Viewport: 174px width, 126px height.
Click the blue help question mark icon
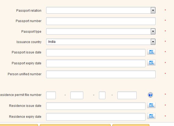point(151,95)
